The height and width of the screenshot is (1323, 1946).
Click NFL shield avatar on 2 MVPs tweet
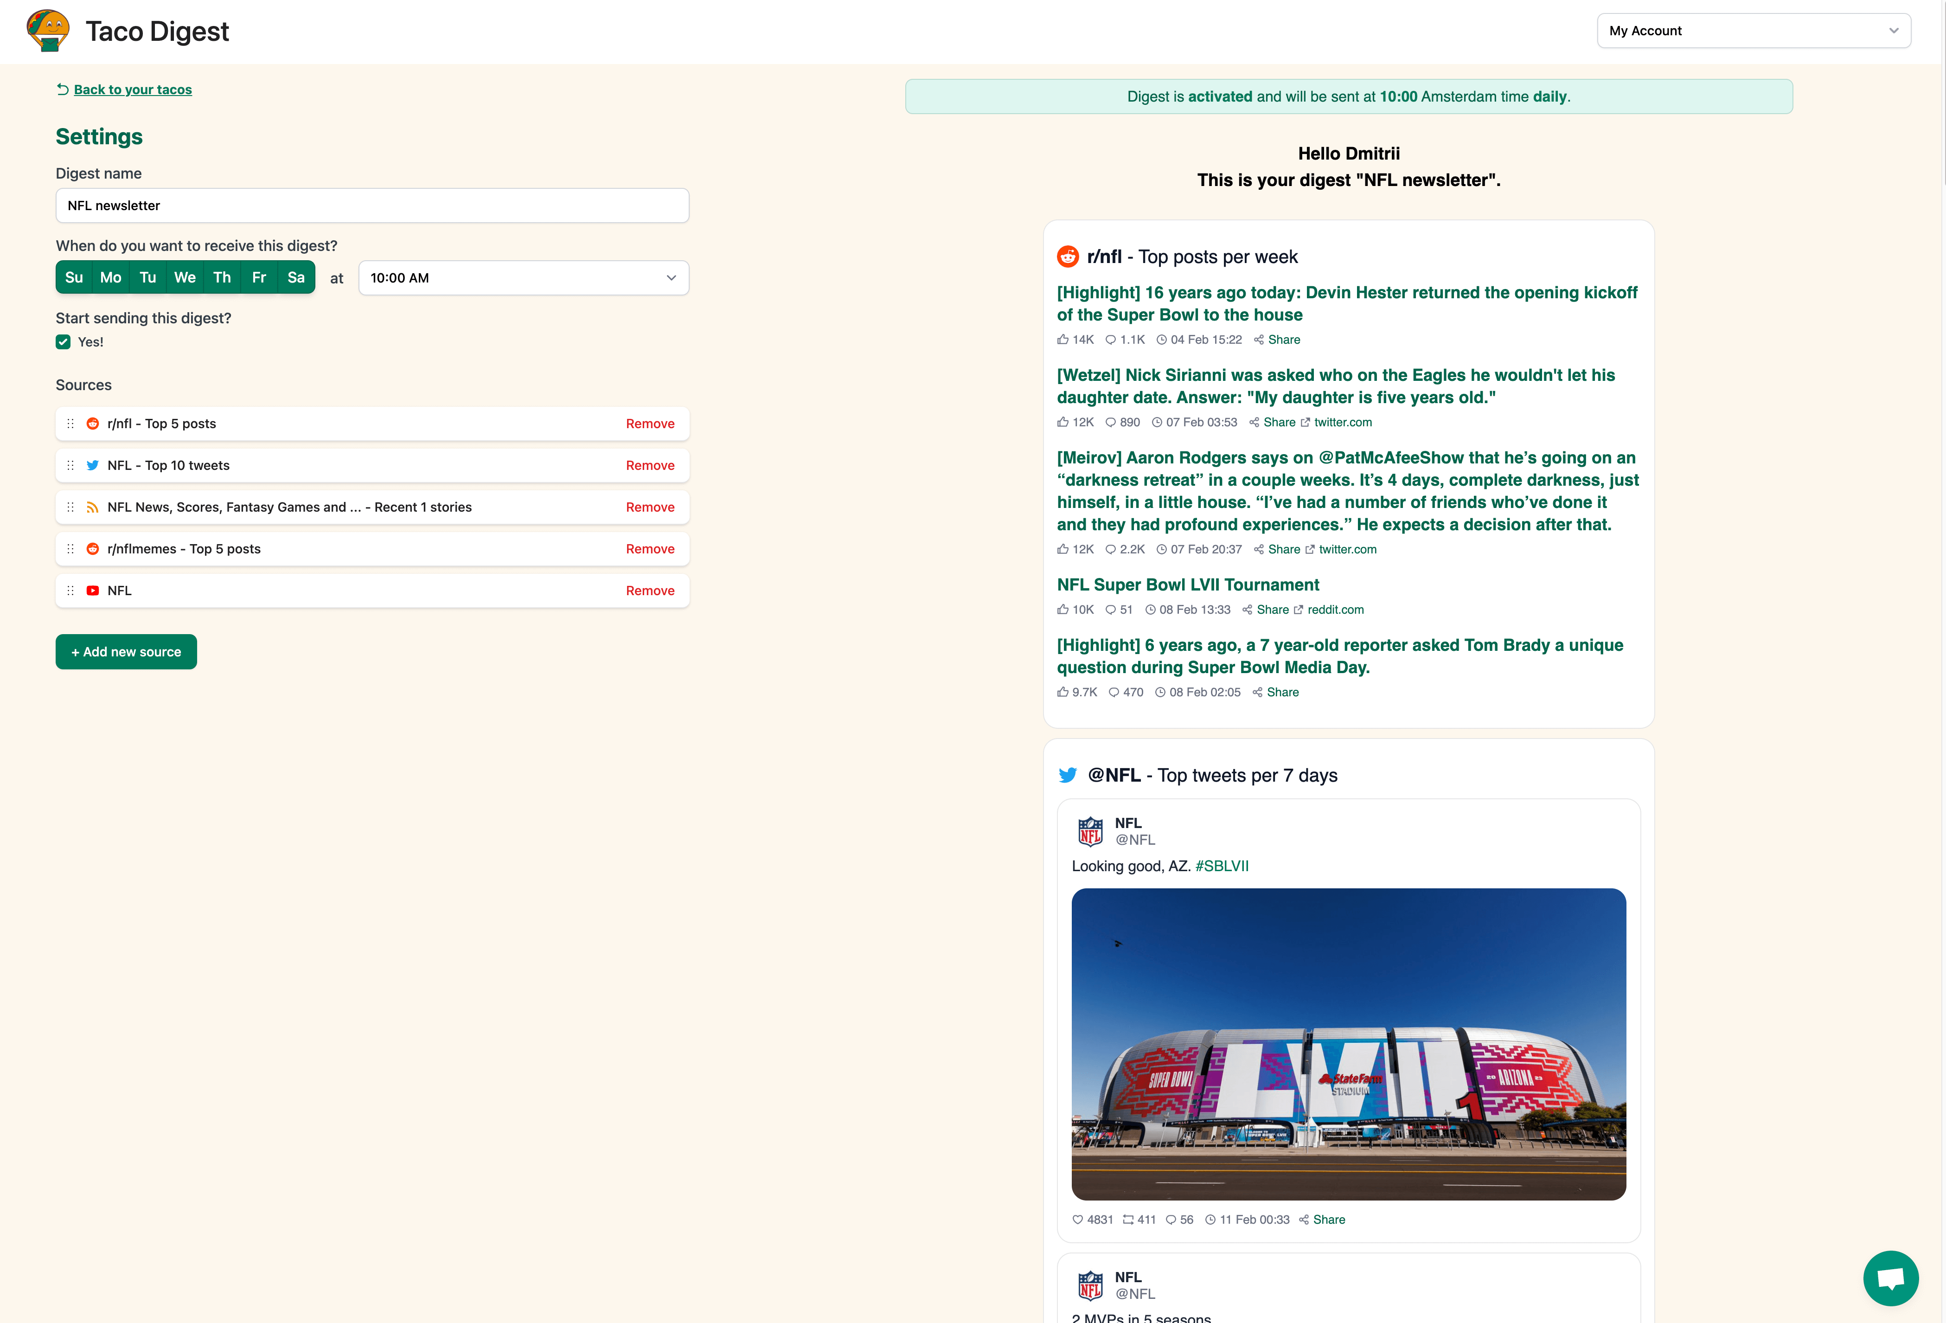point(1090,1285)
